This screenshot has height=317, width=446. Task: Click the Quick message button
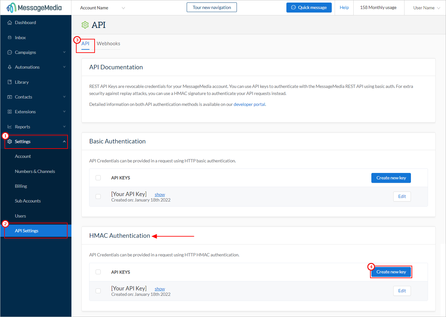[x=309, y=7]
